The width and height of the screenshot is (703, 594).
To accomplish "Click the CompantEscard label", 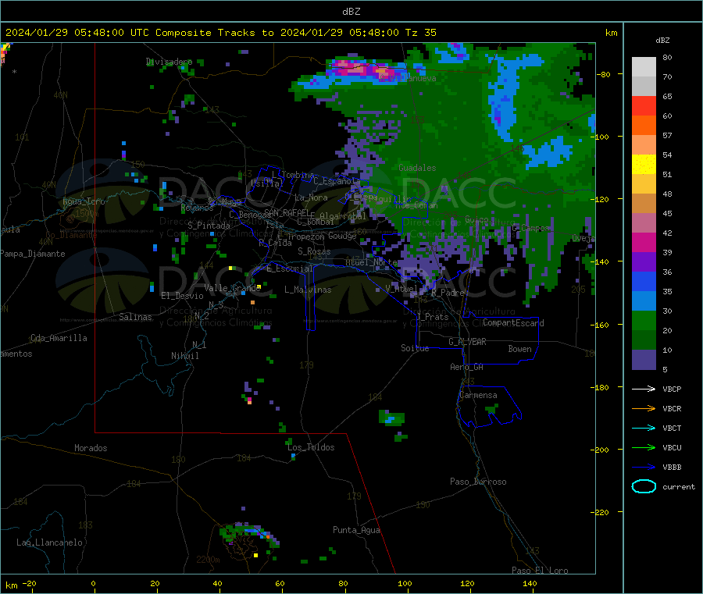I will tap(513, 323).
